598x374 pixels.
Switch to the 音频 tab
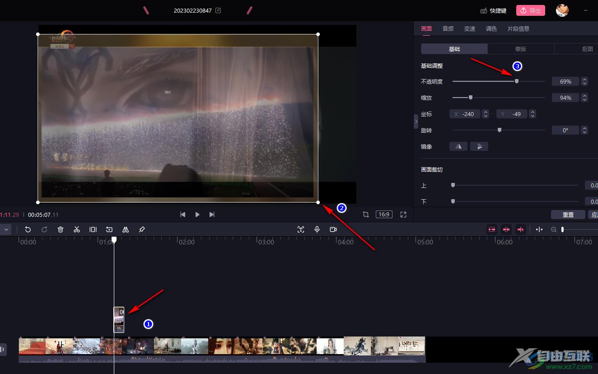(448, 28)
